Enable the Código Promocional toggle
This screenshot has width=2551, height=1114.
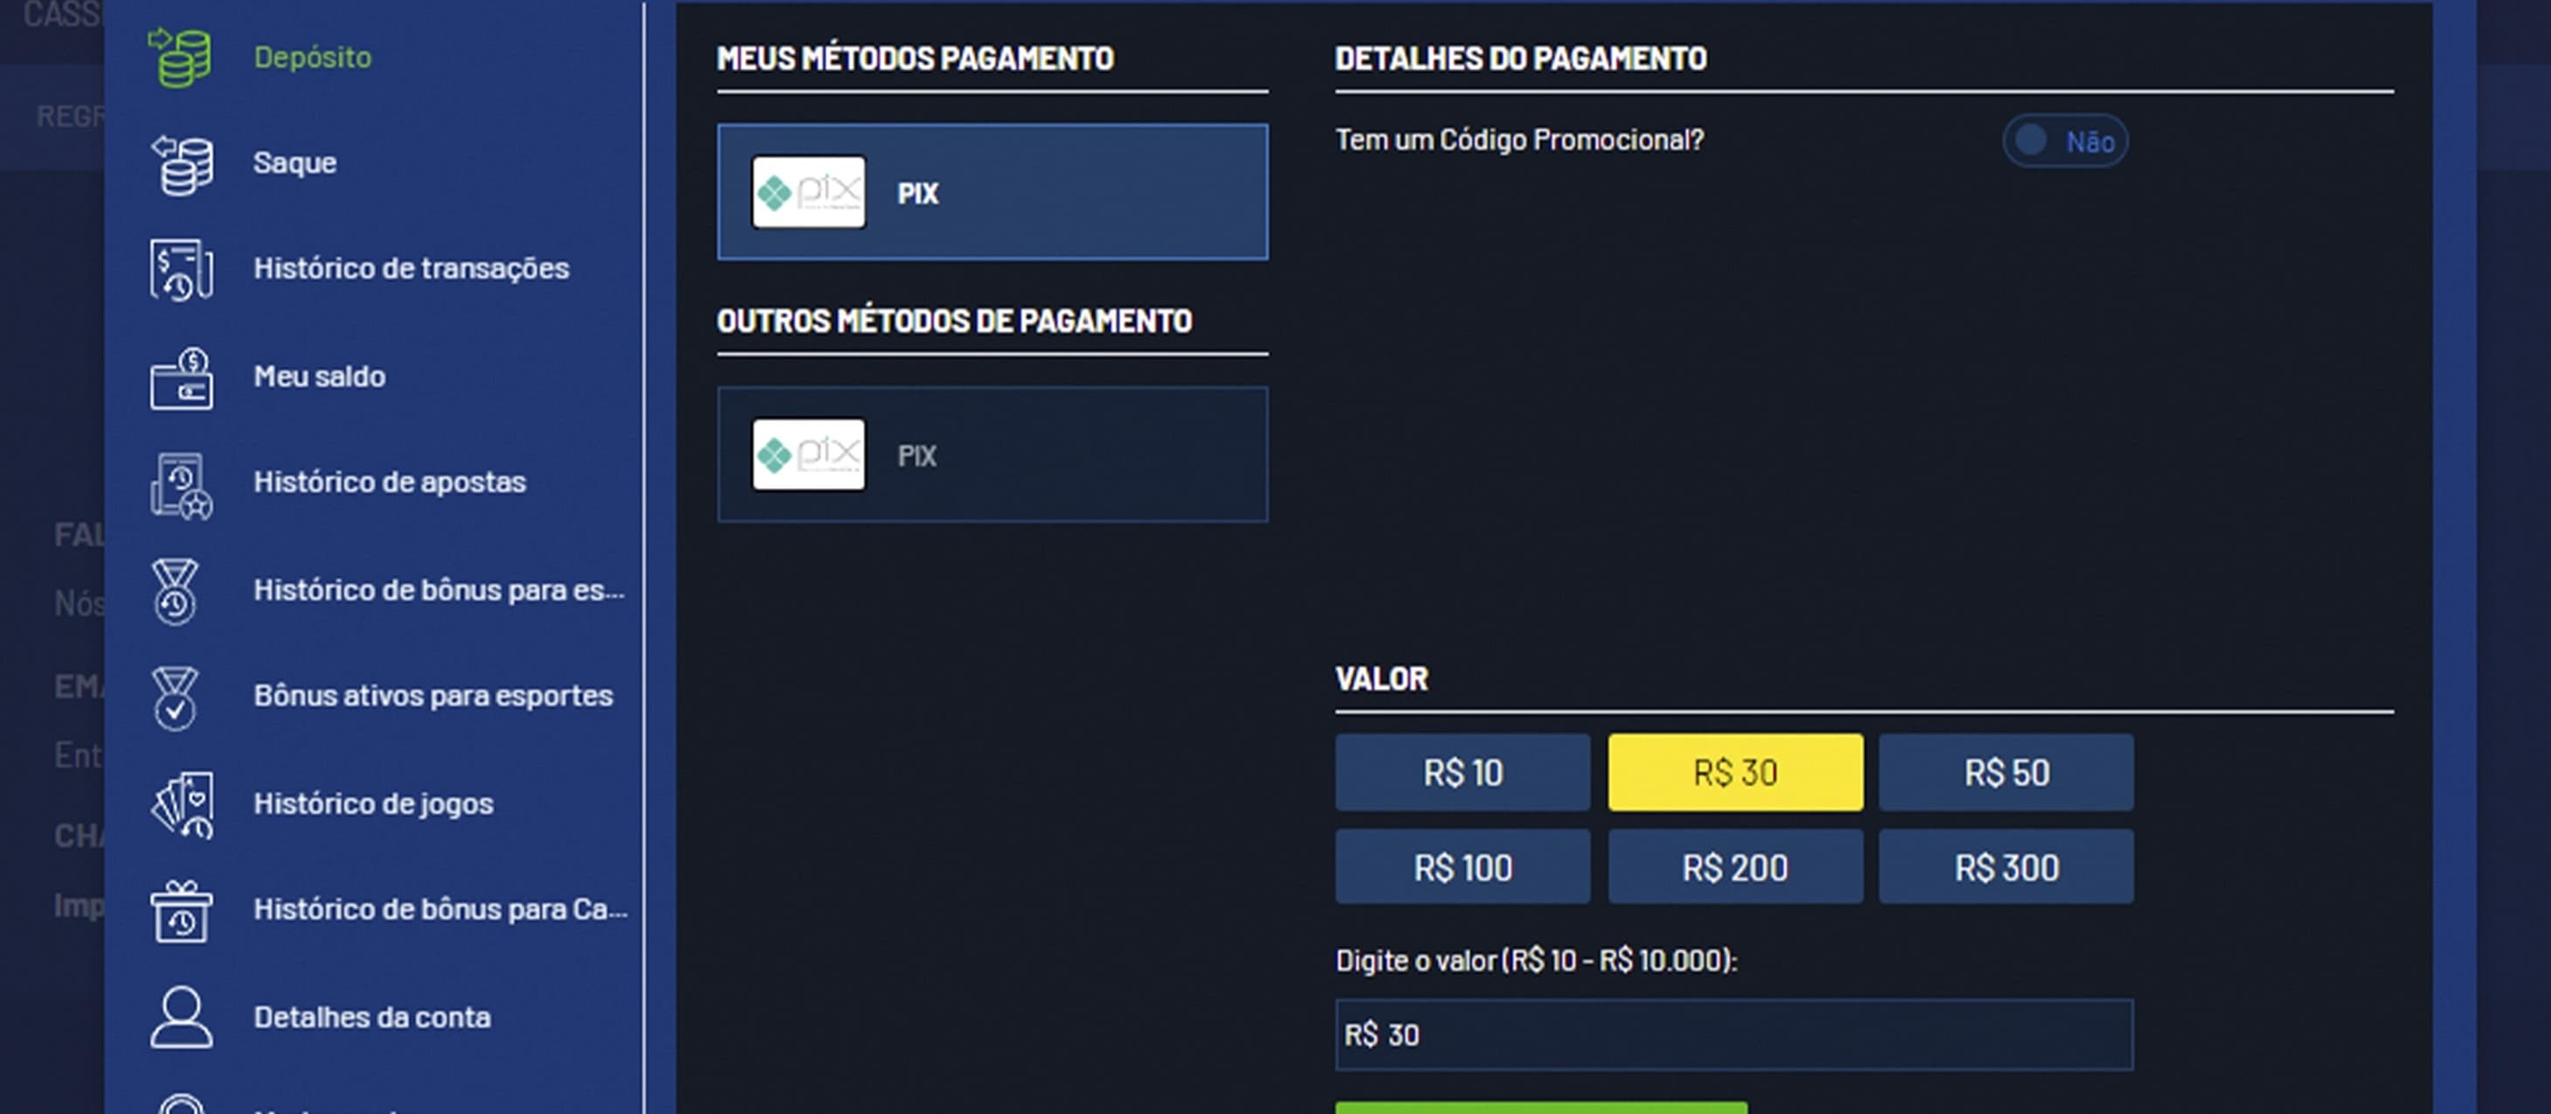(x=2064, y=141)
